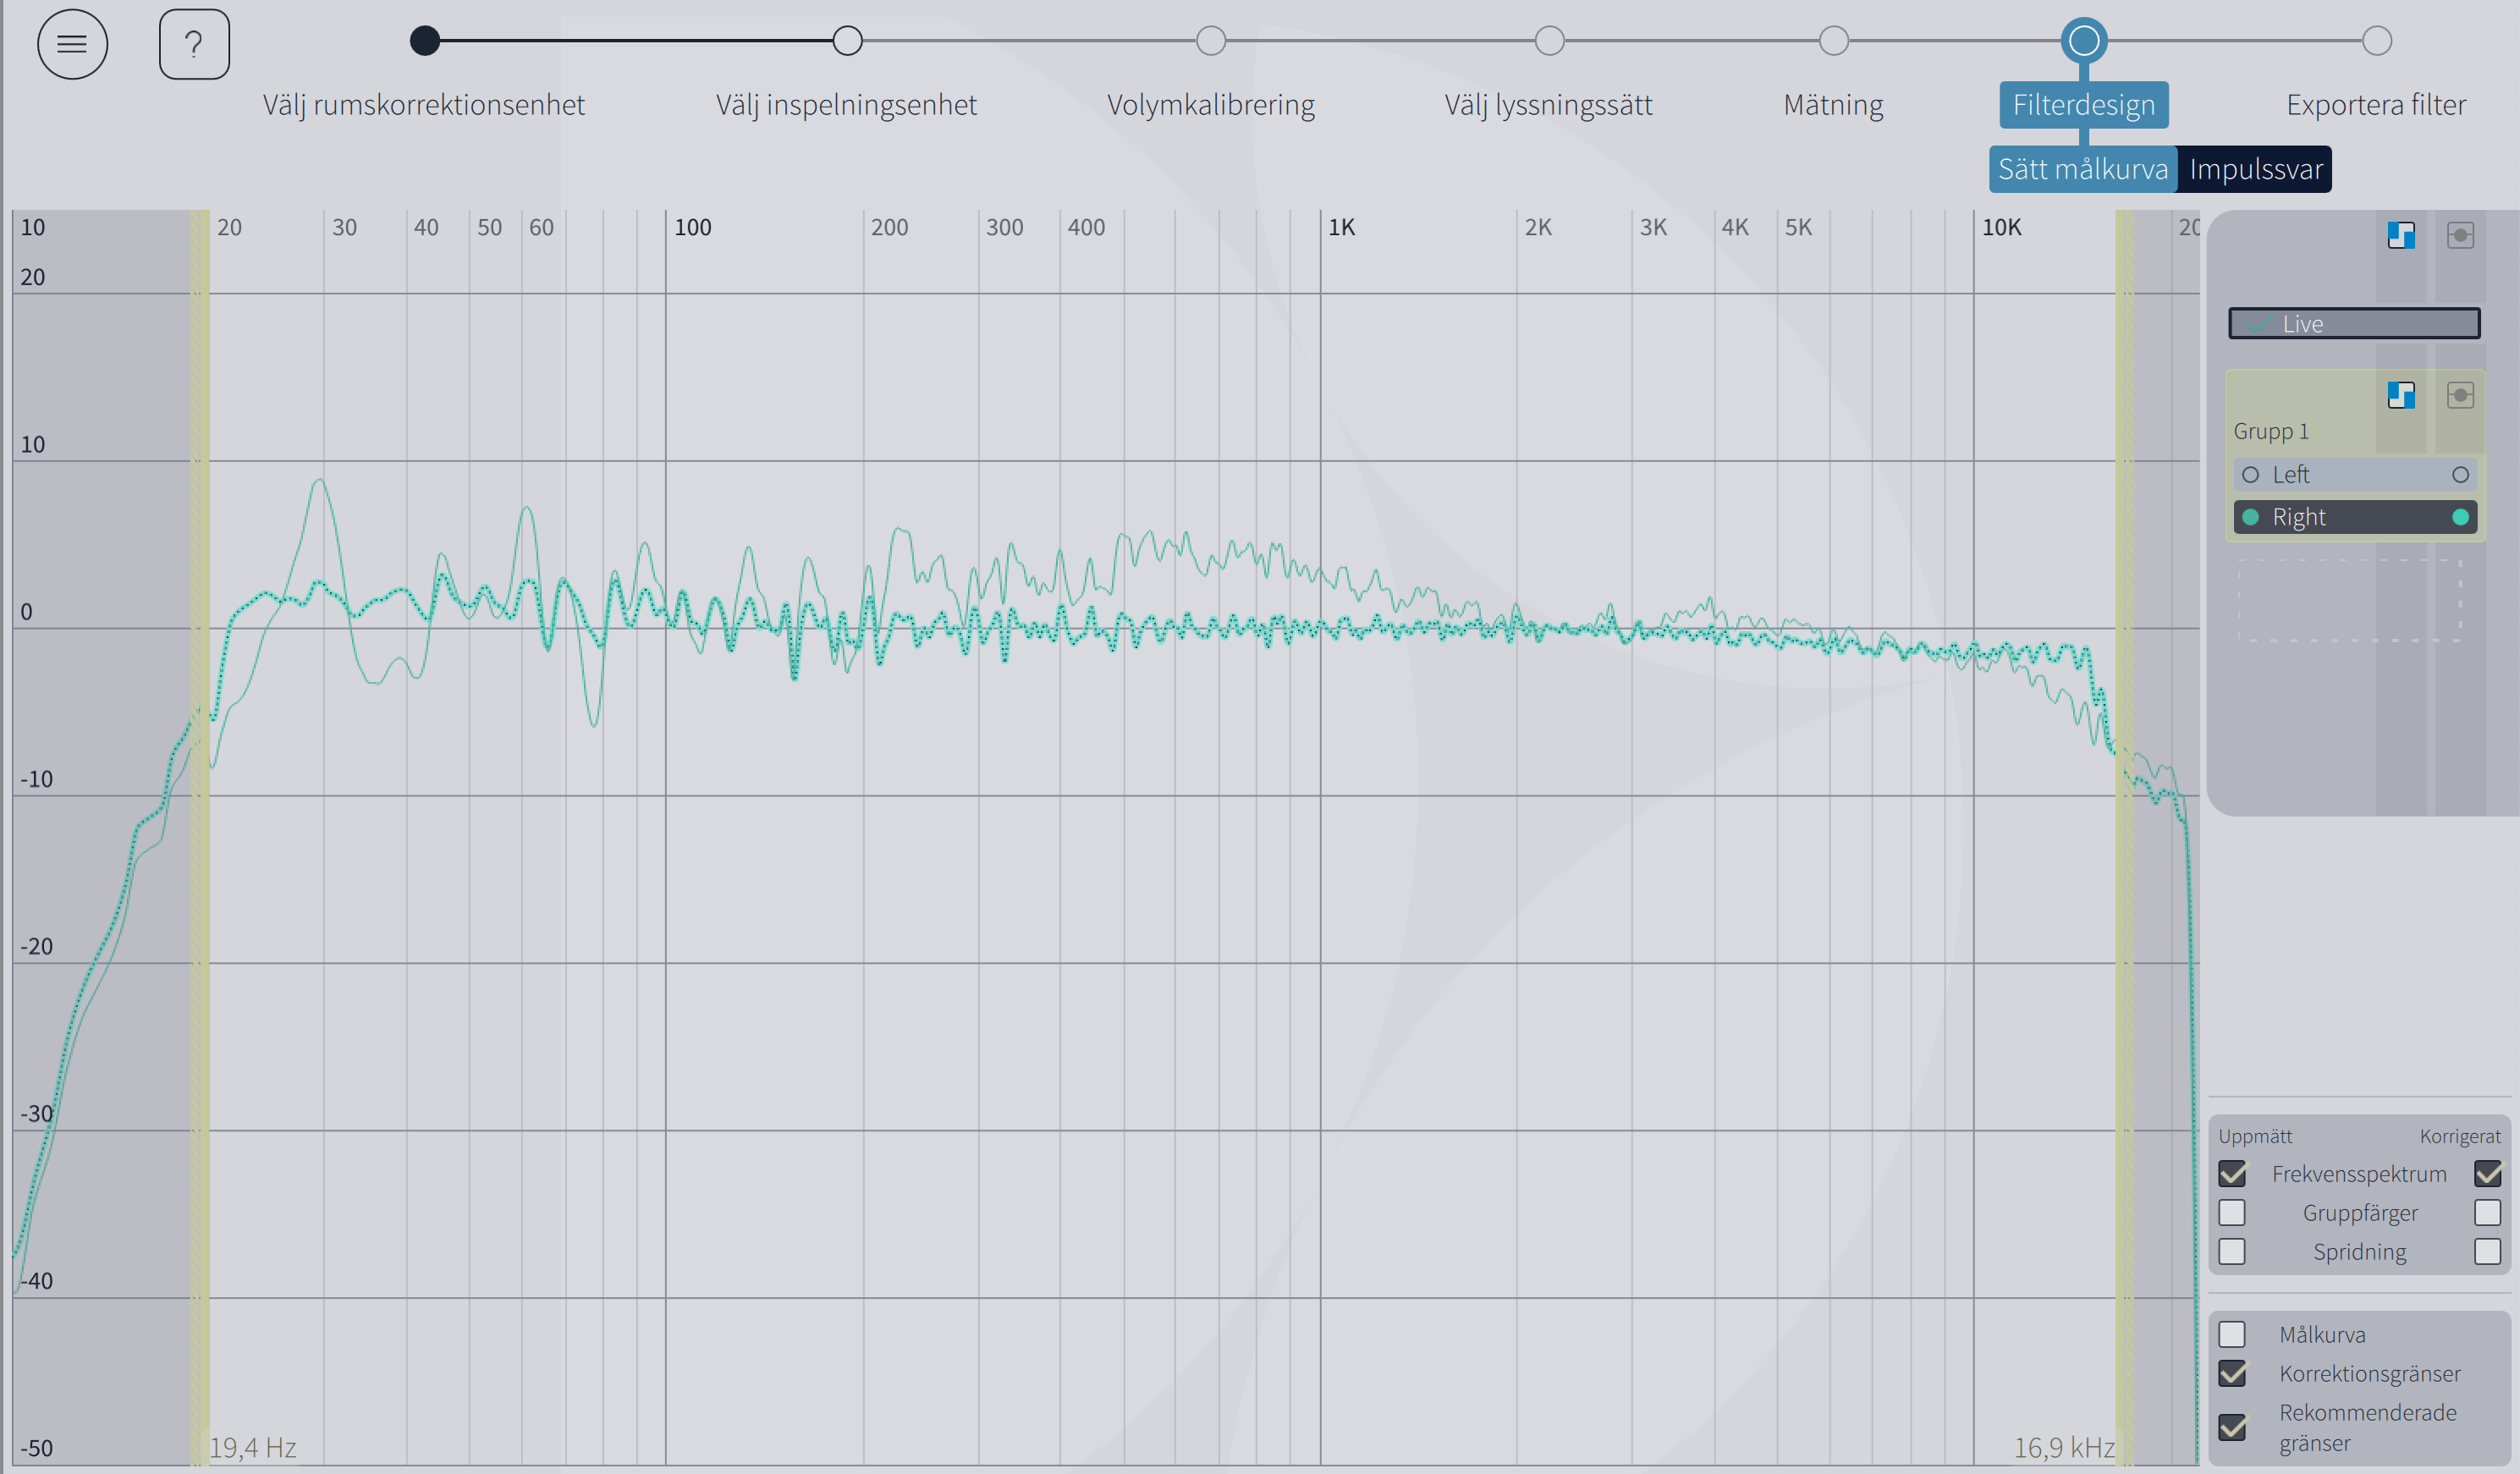The height and width of the screenshot is (1474, 2520).
Task: Toggle corrected Frekvensspektrum checkbox under Korrigerat
Action: point(2488,1173)
